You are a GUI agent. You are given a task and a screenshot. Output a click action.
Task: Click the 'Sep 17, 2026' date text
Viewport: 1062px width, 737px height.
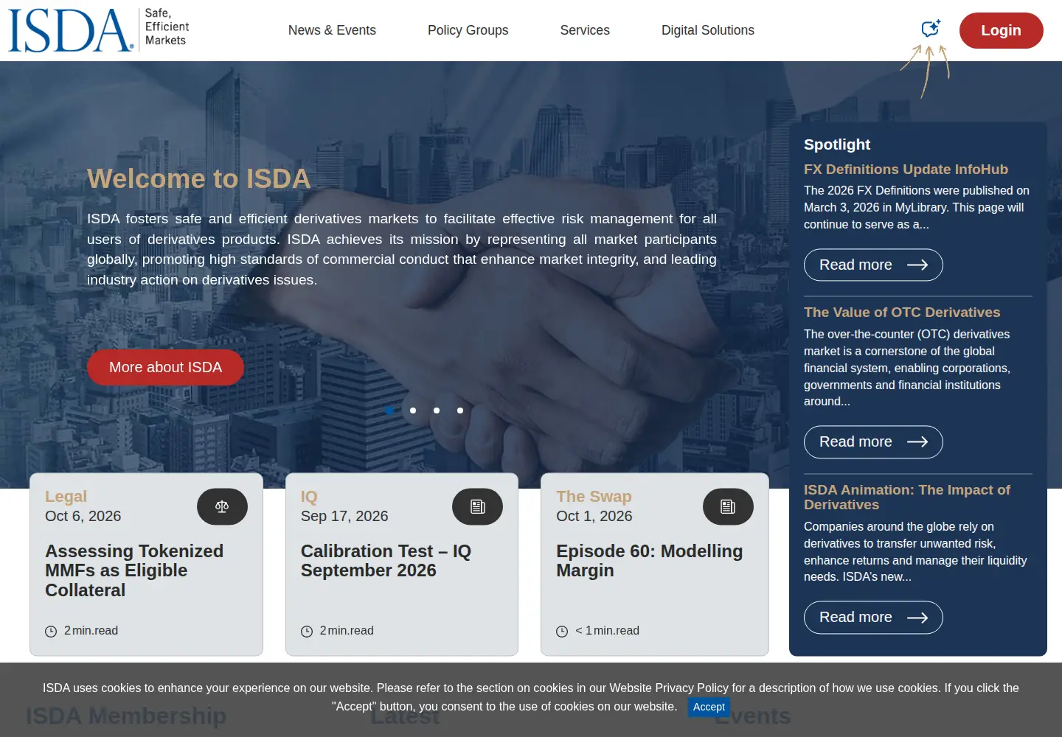pyautogui.click(x=344, y=517)
